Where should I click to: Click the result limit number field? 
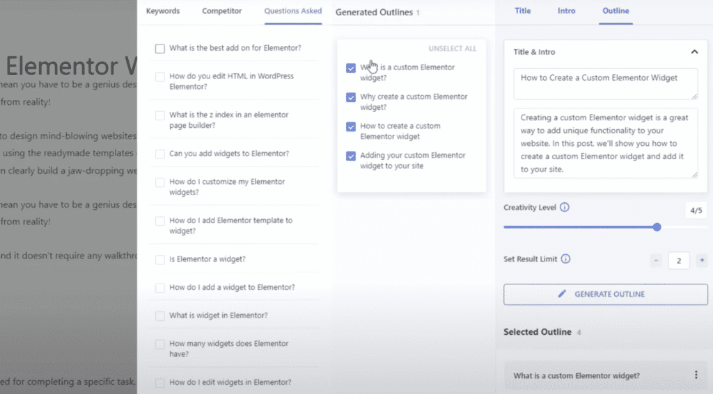click(678, 261)
